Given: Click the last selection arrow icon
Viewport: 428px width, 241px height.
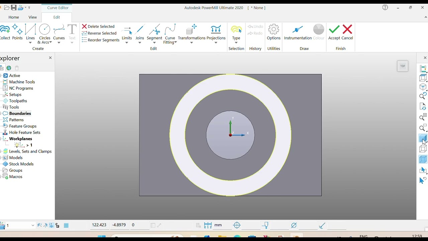Looking at the screenshot, I should coord(423,180).
